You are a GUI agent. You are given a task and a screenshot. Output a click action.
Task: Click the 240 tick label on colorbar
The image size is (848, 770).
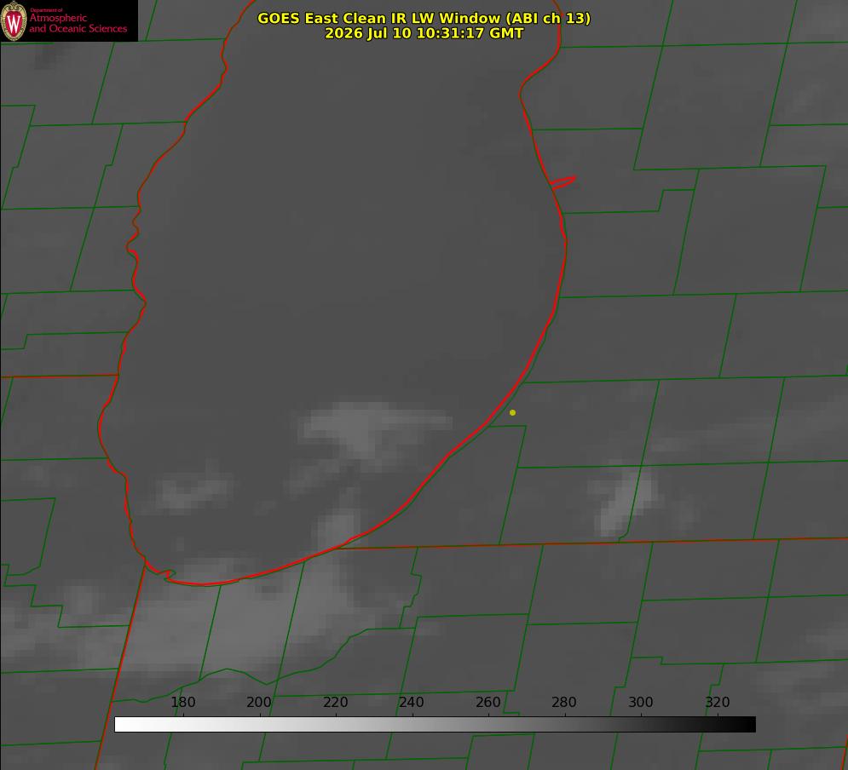tap(412, 702)
